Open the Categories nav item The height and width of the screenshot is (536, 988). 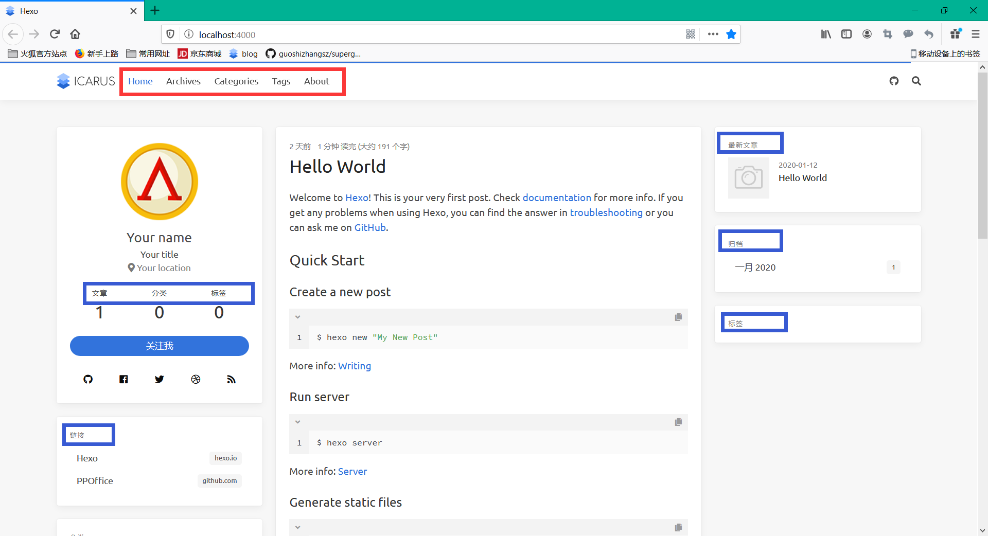tap(236, 81)
